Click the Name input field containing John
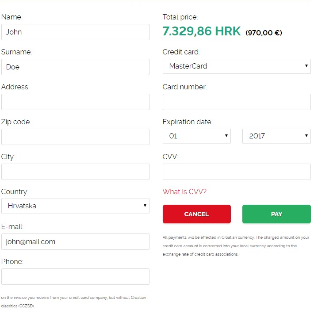The height and width of the screenshot is (314, 314). [x=75, y=32]
